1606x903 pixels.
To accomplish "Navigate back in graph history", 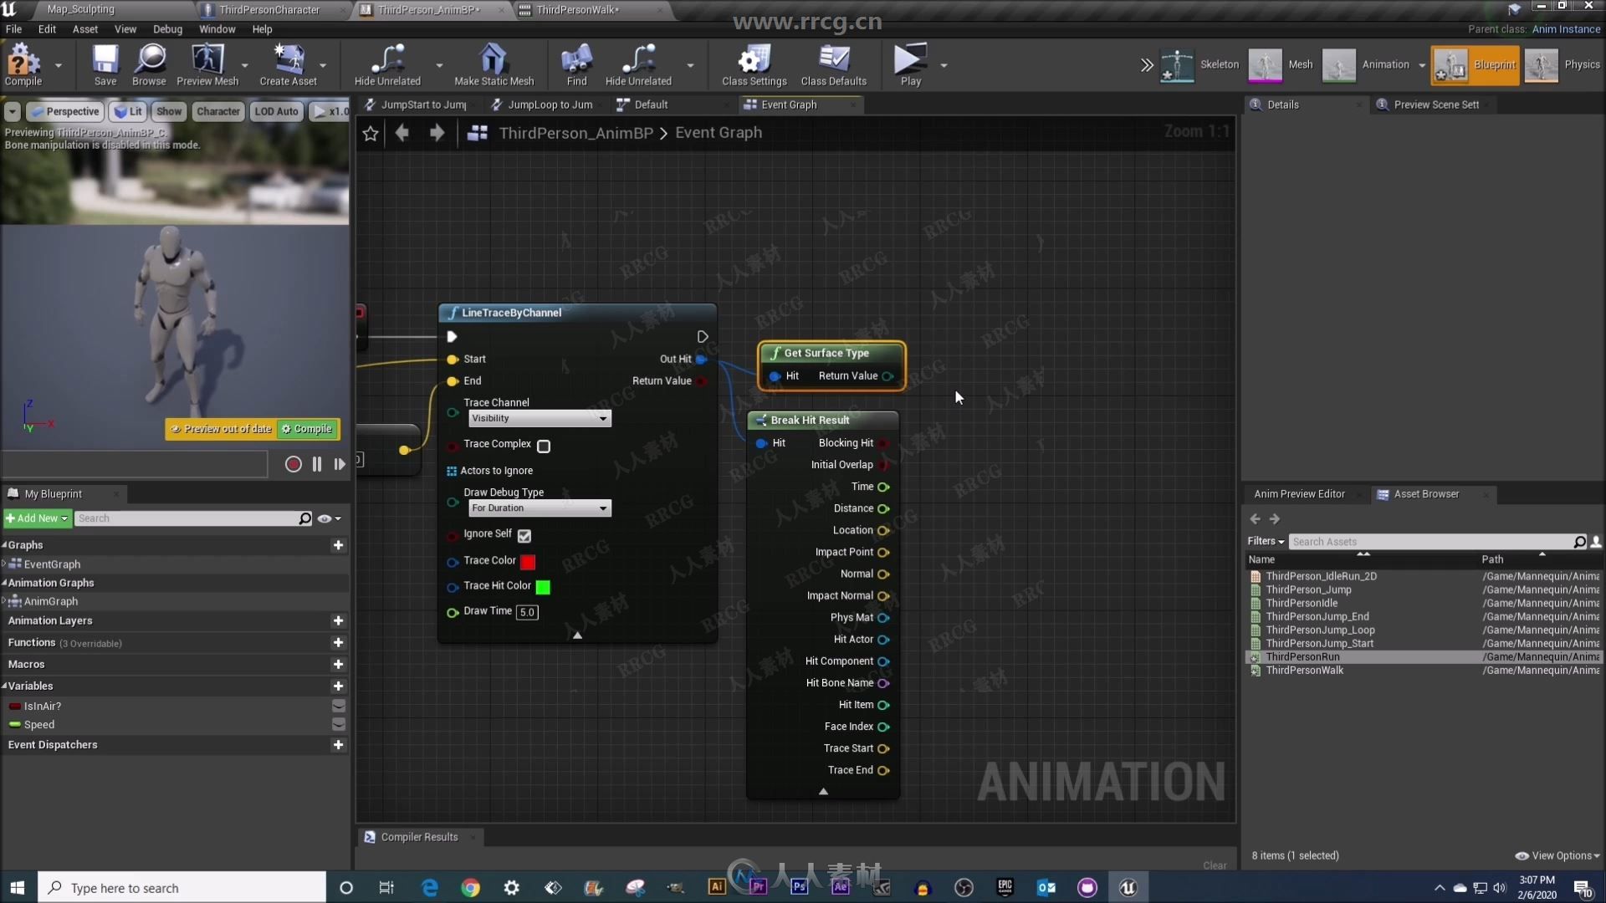I will point(402,133).
